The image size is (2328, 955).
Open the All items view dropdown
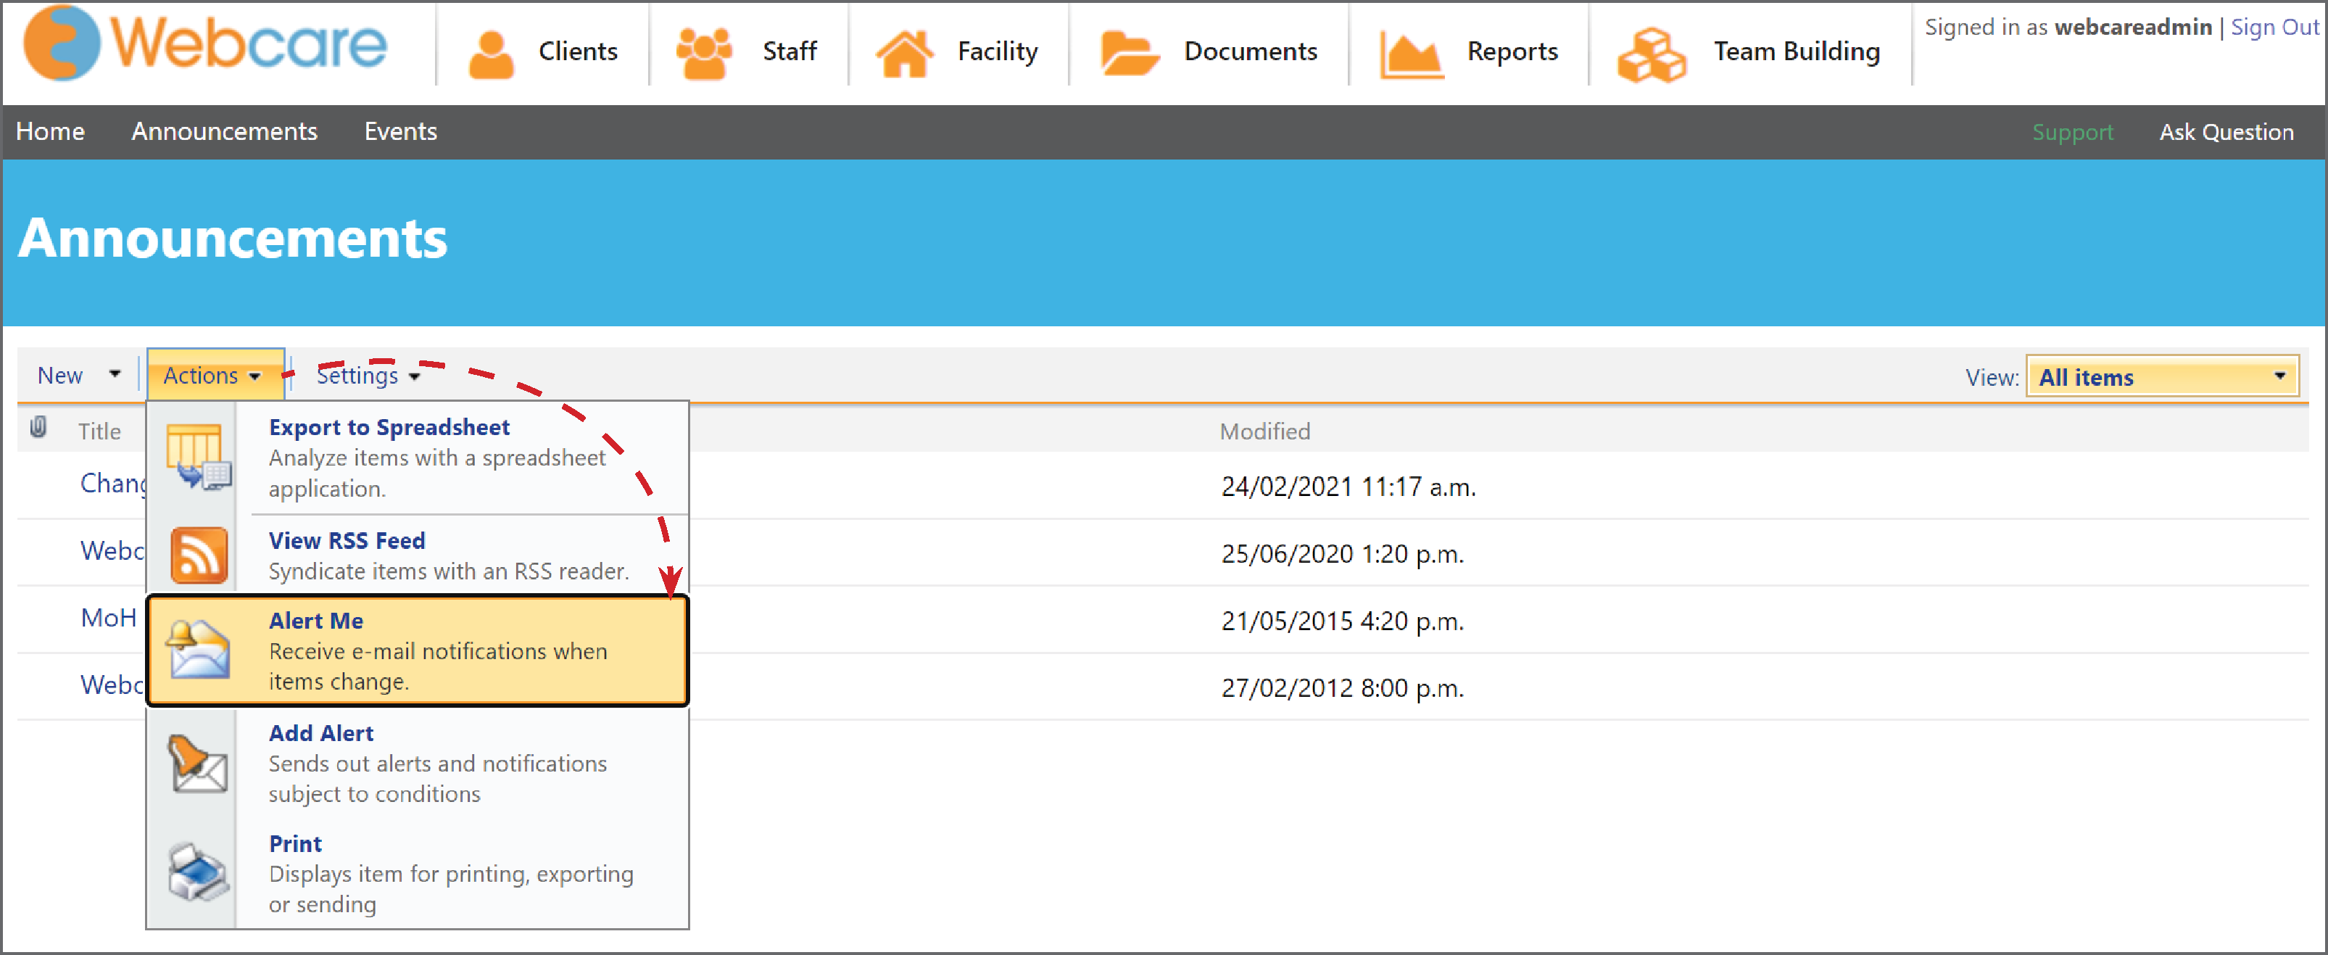pos(2162,377)
